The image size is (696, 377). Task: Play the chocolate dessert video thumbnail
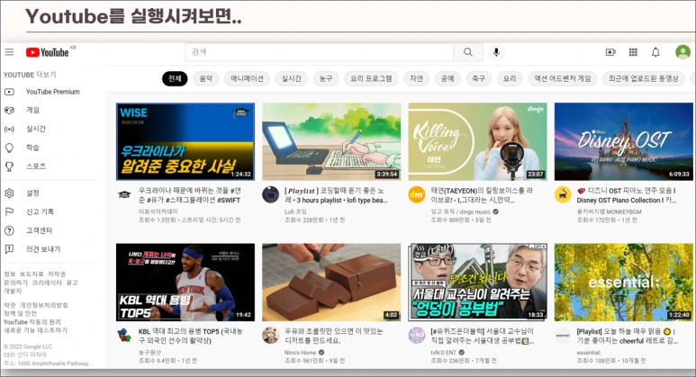click(x=331, y=283)
